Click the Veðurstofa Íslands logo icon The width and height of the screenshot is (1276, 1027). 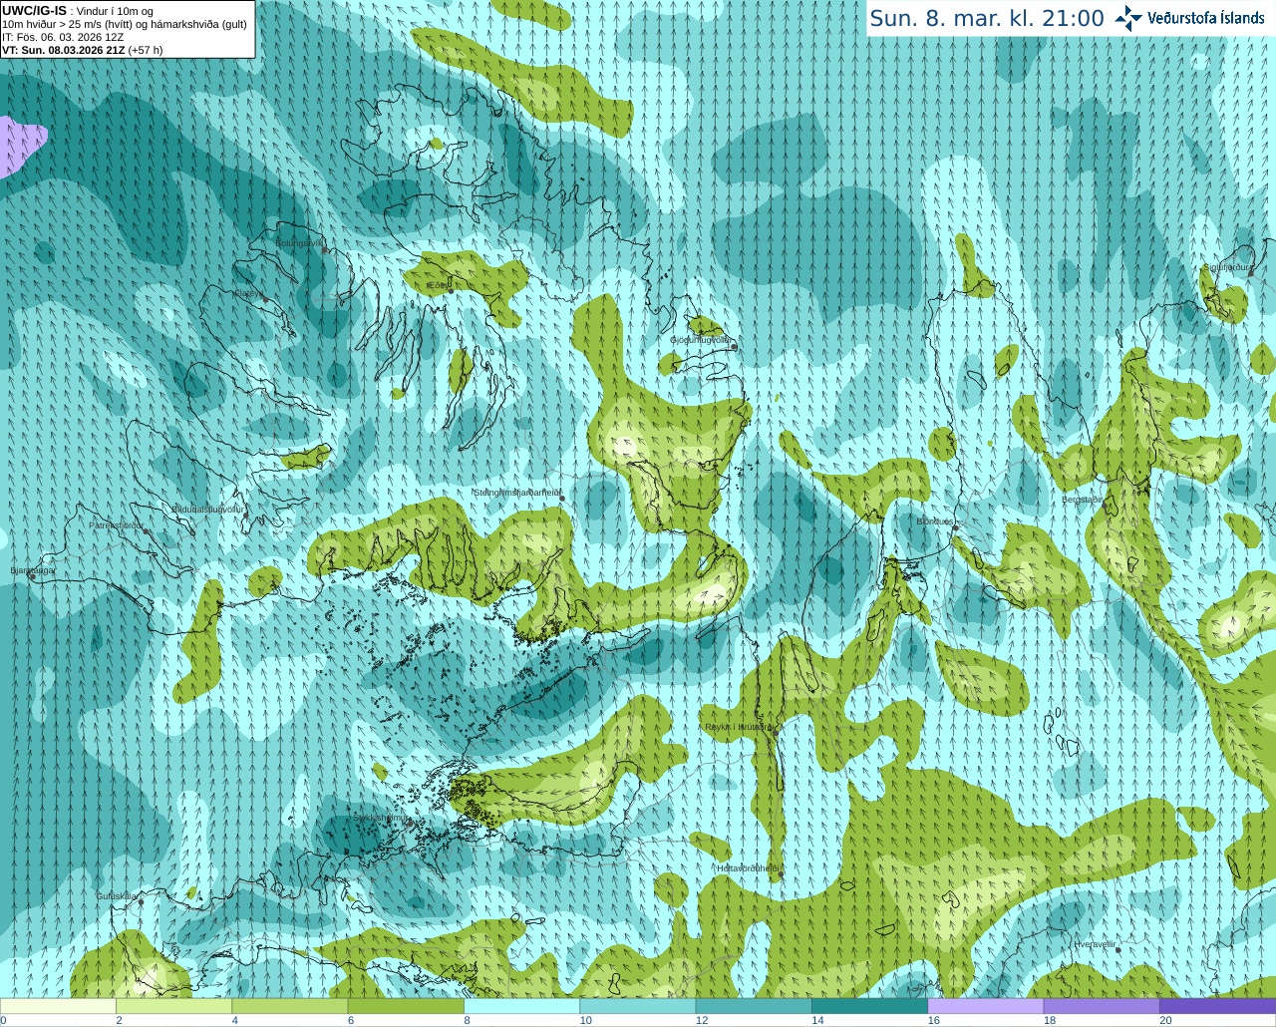click(x=1128, y=18)
